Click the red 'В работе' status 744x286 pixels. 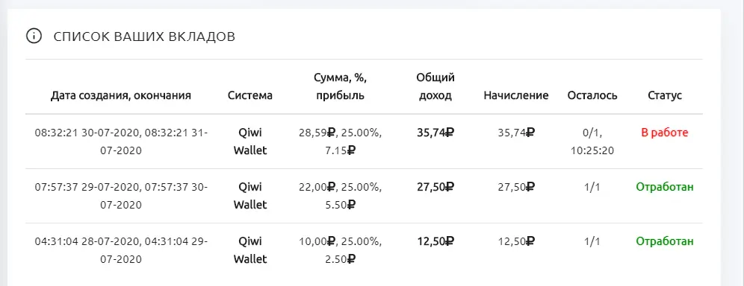[x=664, y=133]
